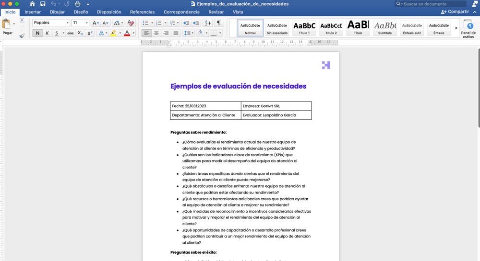Toggle bold (N) formatting
Viewport: 480px width, 261px height.
coord(37,33)
